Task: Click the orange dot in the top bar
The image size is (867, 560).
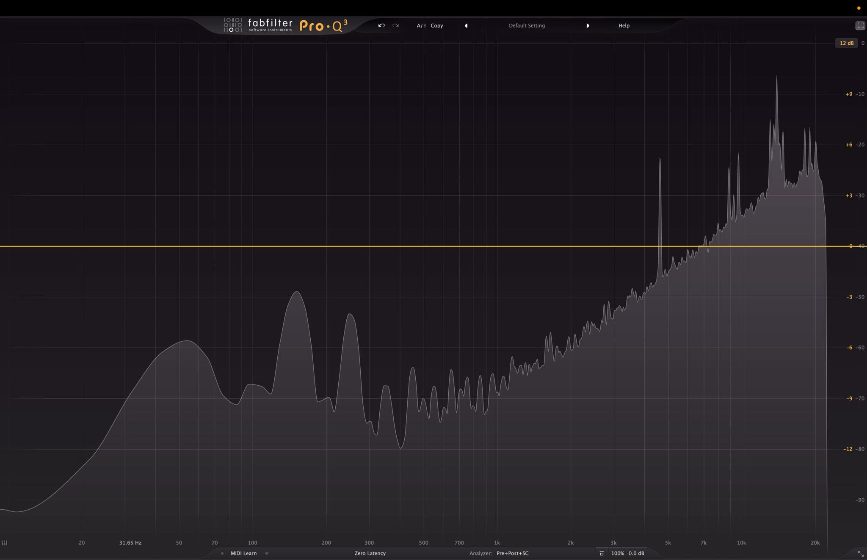Action: point(859,8)
